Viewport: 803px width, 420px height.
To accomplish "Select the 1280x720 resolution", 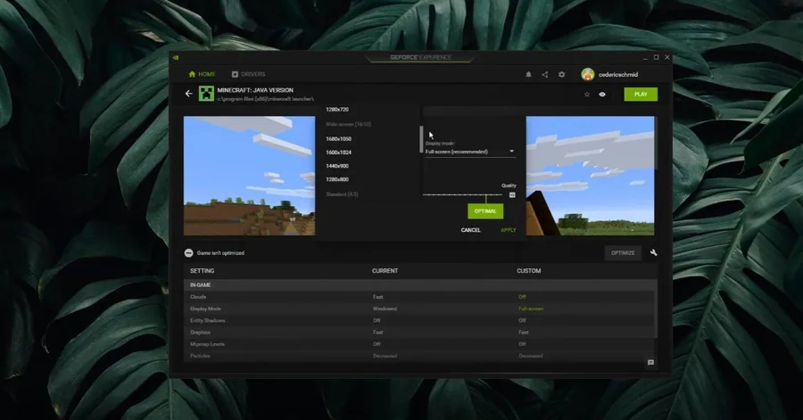I will 337,110.
